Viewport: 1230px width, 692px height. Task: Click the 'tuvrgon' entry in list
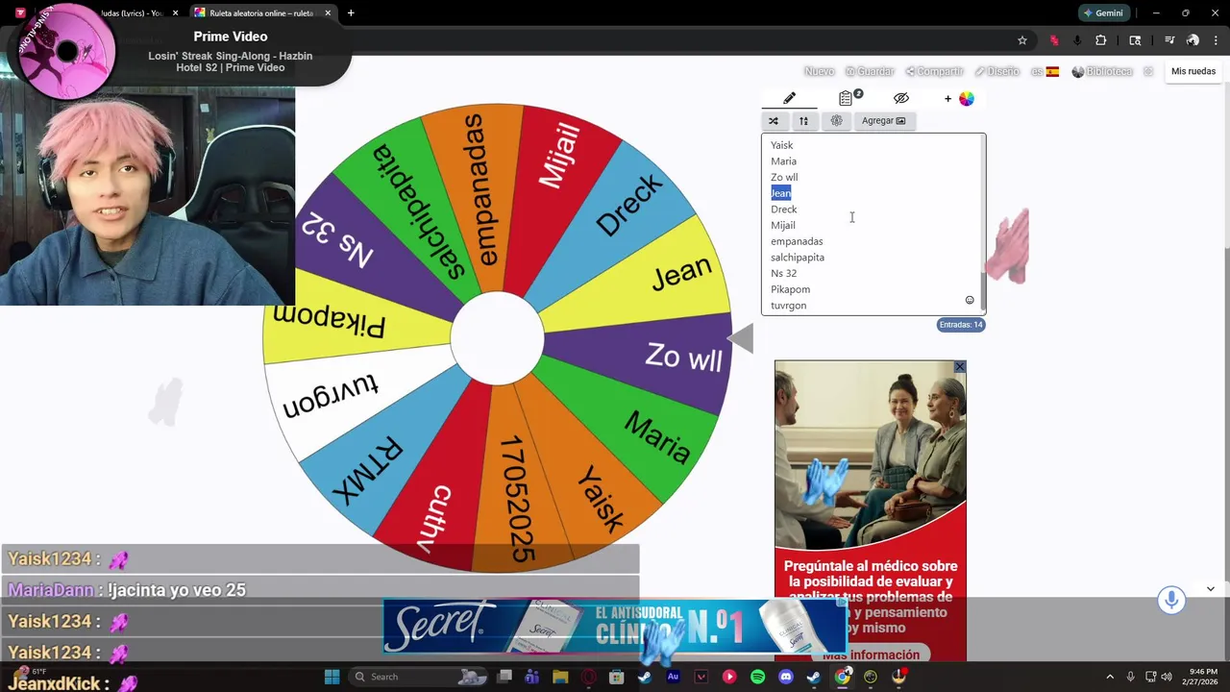pyautogui.click(x=788, y=306)
